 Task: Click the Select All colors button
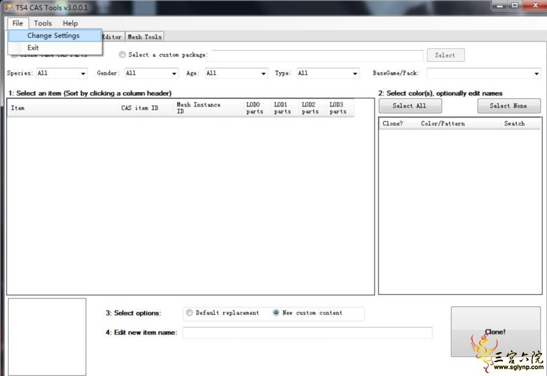coord(410,106)
